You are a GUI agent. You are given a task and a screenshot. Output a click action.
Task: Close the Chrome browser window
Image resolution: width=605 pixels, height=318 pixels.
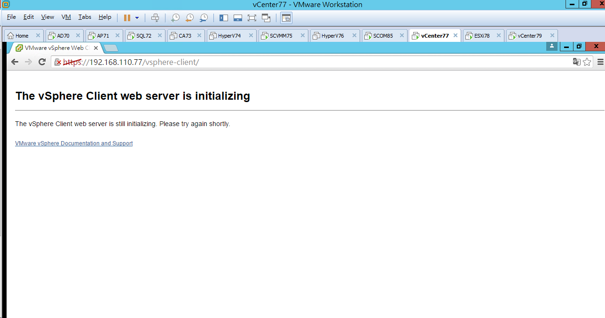(x=596, y=46)
